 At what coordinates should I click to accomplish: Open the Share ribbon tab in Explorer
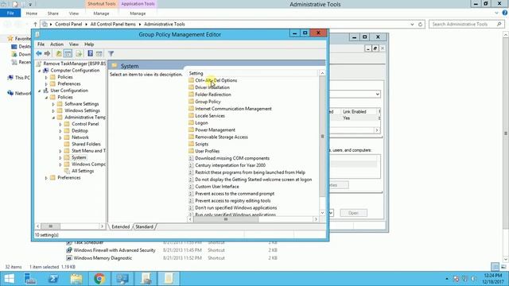53,14
